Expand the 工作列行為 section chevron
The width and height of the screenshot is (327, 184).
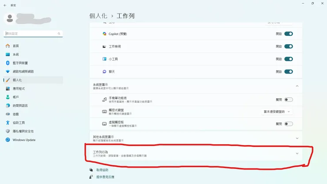(x=297, y=153)
